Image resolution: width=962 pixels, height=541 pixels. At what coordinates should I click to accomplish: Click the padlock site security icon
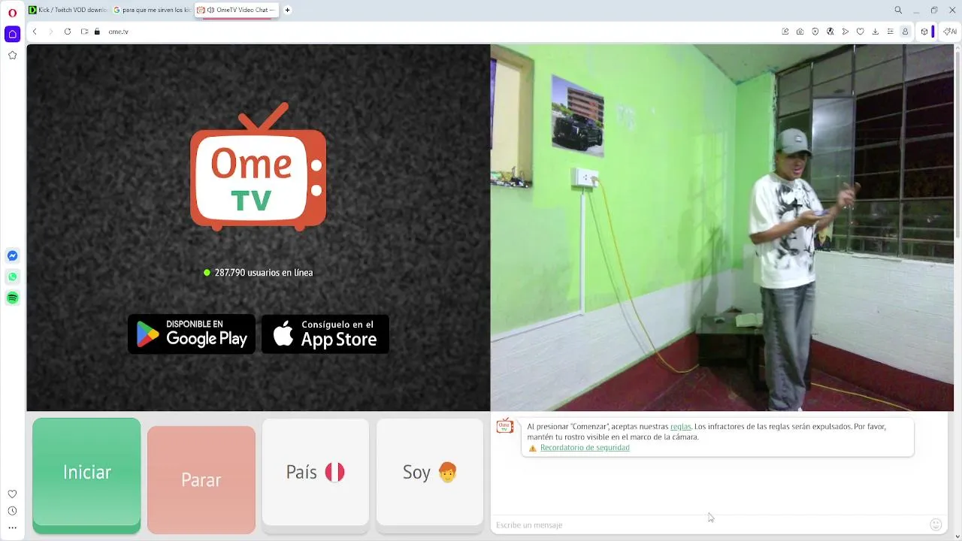click(x=97, y=32)
